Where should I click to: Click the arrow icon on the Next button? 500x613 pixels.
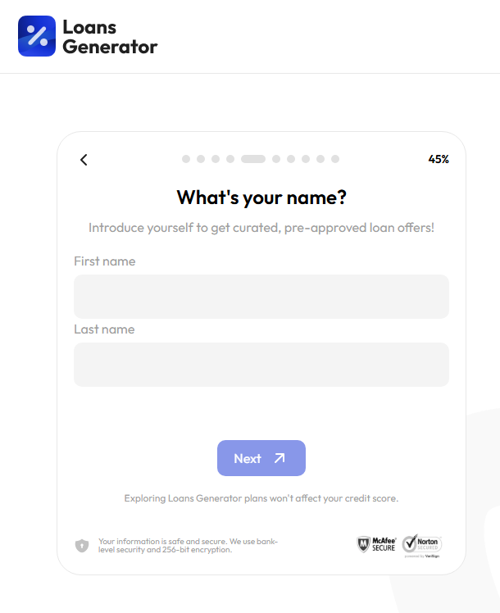[x=280, y=458]
